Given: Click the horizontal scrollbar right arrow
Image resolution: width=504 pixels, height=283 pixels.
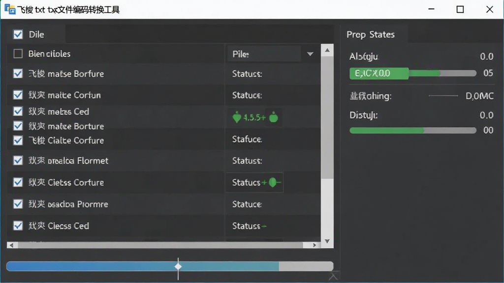Looking at the screenshot, I should click(315, 245).
